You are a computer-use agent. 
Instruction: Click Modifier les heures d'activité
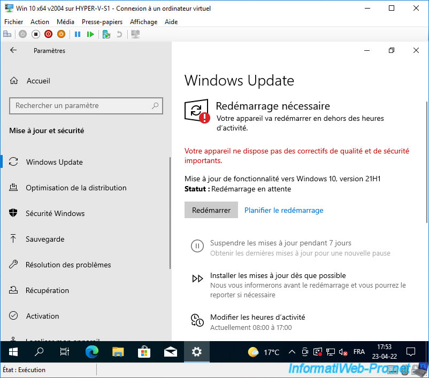[257, 317]
